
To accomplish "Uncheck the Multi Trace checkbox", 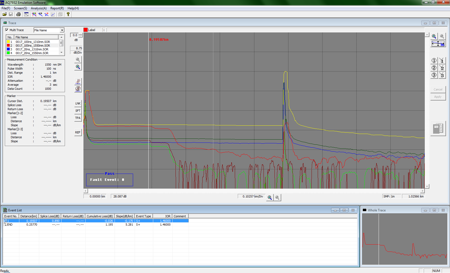I will (x=7, y=30).
